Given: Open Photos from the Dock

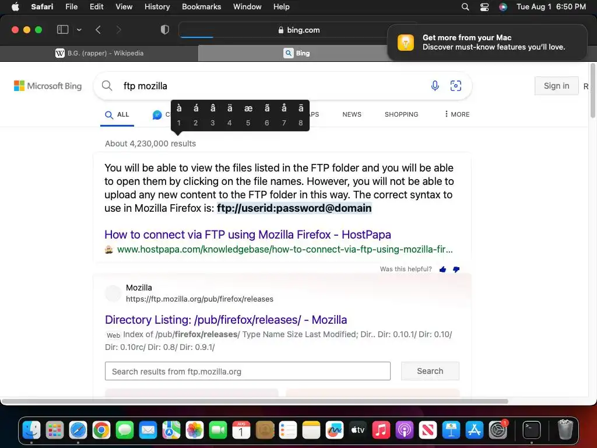Looking at the screenshot, I should (x=195, y=430).
